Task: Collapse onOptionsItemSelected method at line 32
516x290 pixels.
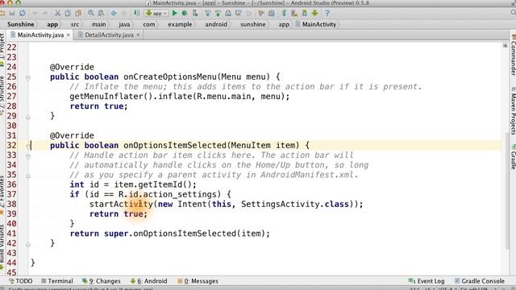Action: coord(28,146)
